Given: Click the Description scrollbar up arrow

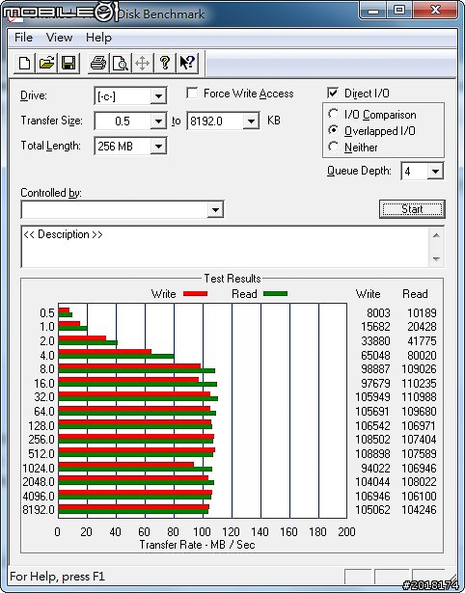Looking at the screenshot, I should click(x=436, y=235).
